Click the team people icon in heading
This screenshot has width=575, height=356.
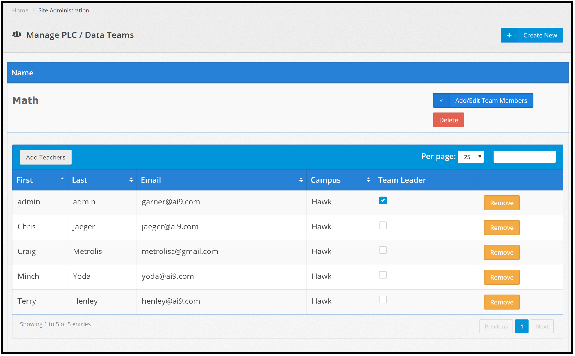[x=17, y=35]
